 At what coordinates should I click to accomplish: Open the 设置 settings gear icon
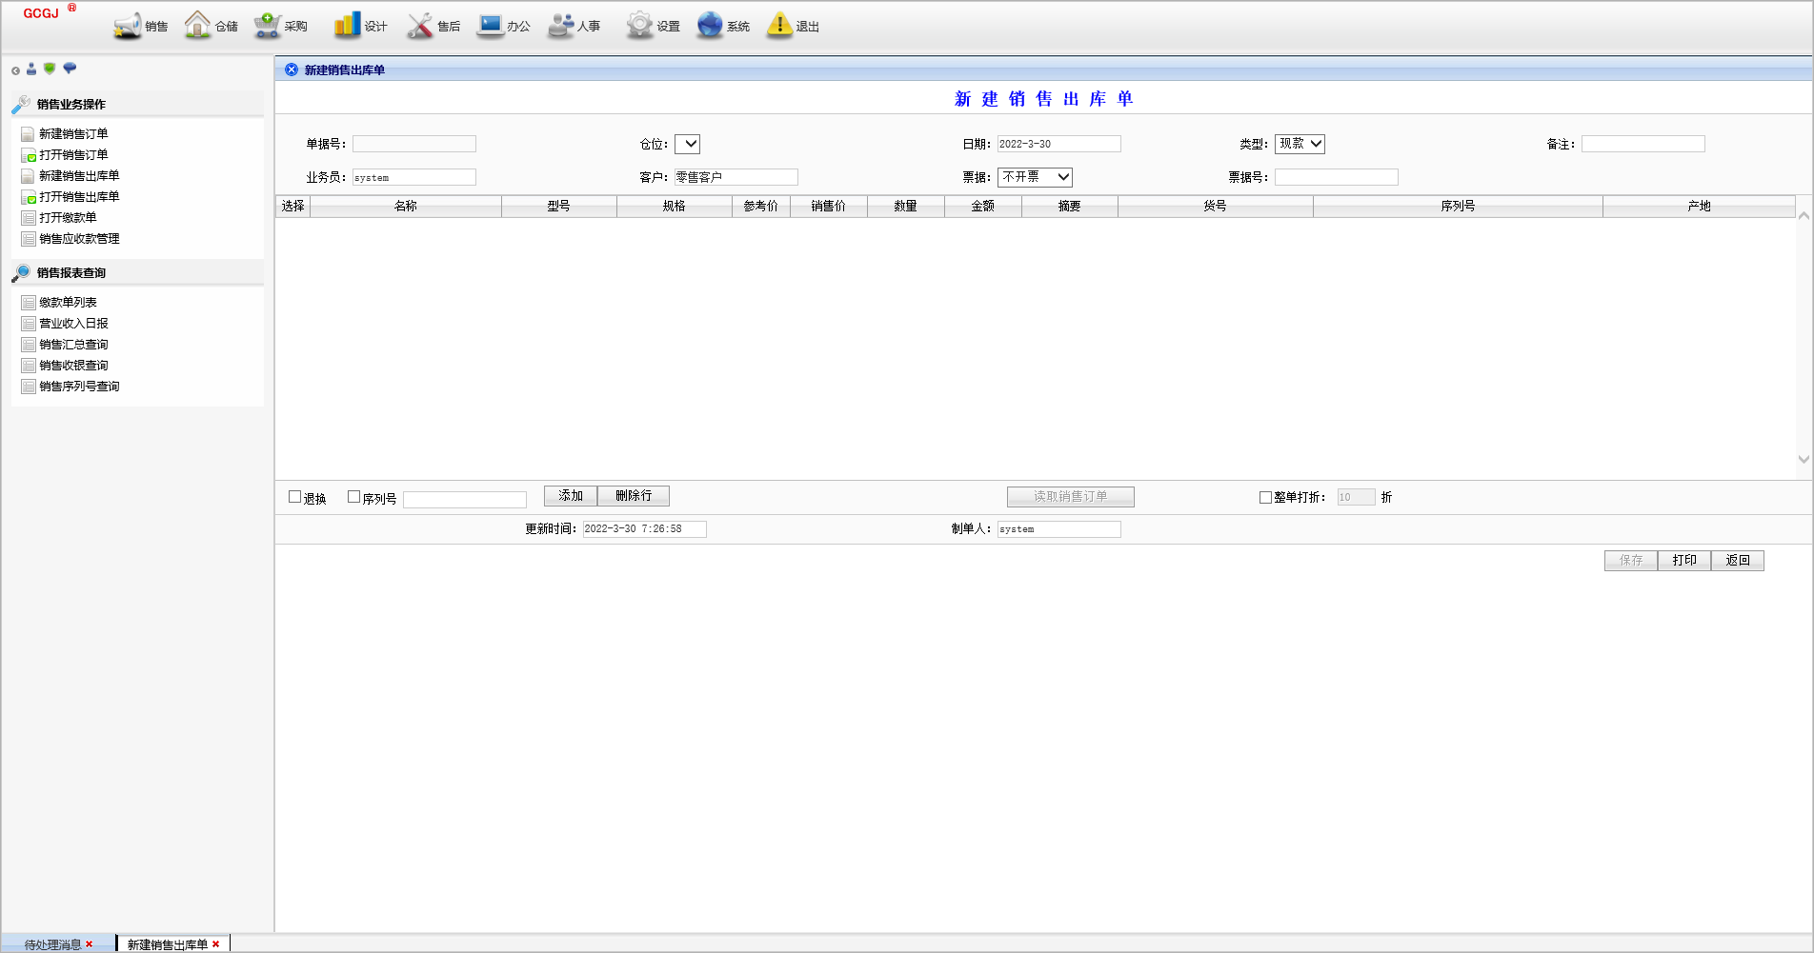[x=639, y=26]
